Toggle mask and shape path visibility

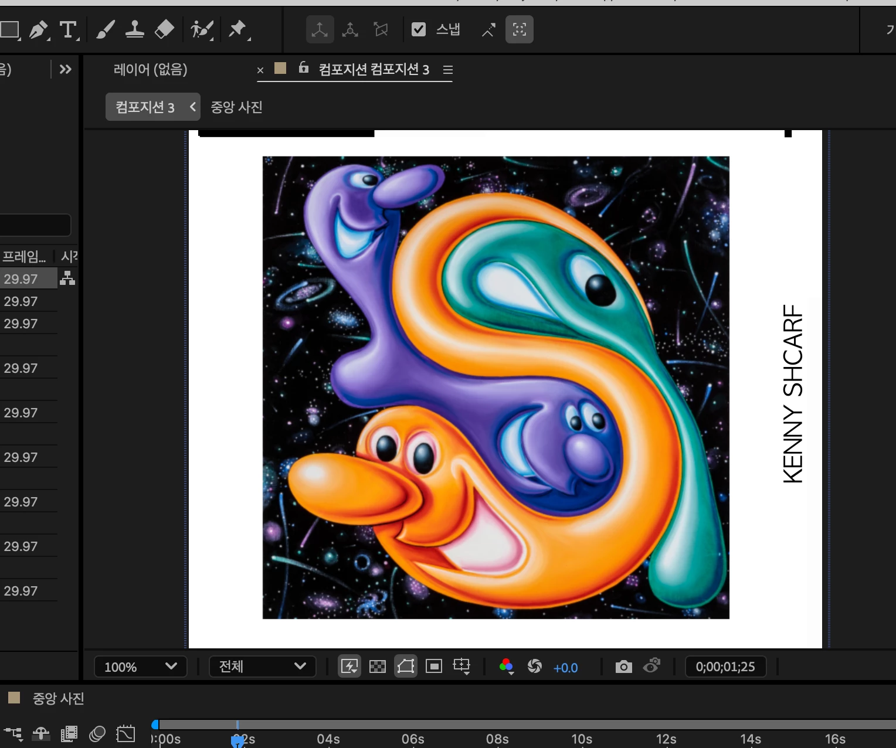[406, 667]
